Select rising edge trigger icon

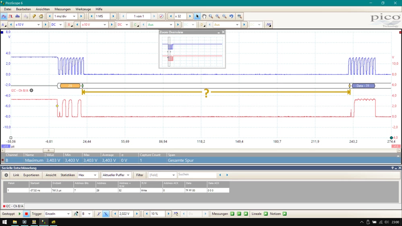pyautogui.click(x=99, y=214)
